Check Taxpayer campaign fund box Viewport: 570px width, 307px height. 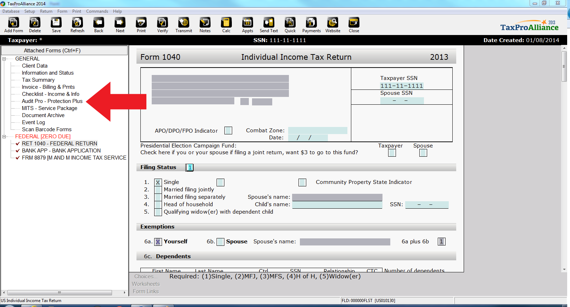click(x=392, y=153)
